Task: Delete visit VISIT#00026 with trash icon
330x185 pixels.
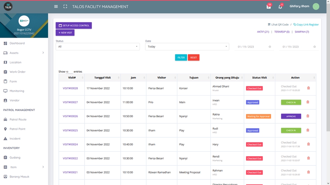Action: click(308, 116)
